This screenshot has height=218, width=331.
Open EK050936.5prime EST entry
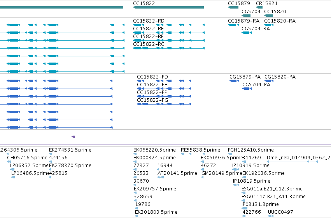[222, 158]
